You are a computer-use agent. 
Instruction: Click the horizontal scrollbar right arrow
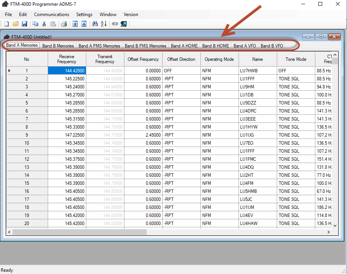coord(329,232)
